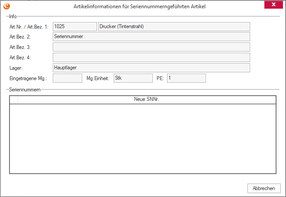Screen dimensions: 286x197
Task: Click the Eingetragene Mg.: label
Action: tap(28, 78)
